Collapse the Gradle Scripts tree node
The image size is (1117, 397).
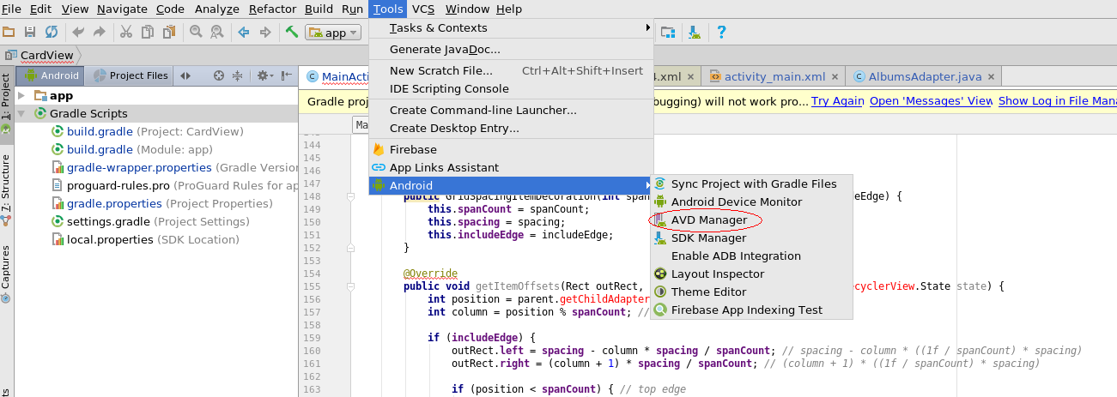pyautogui.click(x=22, y=113)
